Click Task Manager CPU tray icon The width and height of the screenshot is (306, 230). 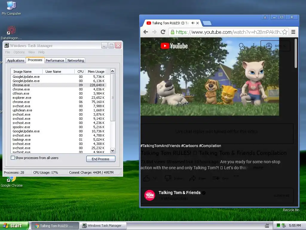pos(278,226)
